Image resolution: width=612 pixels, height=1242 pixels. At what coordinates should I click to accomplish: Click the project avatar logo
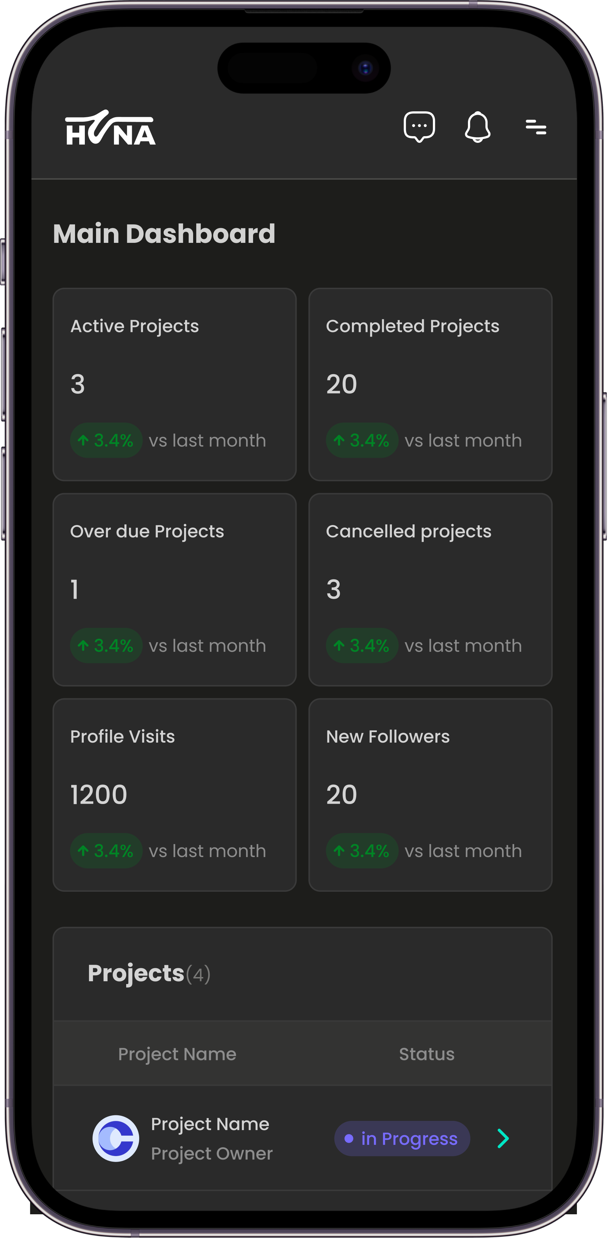tap(116, 1138)
